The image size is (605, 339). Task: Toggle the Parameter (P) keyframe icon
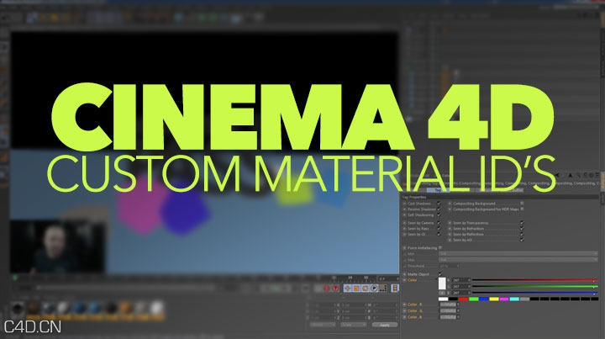coord(374,288)
